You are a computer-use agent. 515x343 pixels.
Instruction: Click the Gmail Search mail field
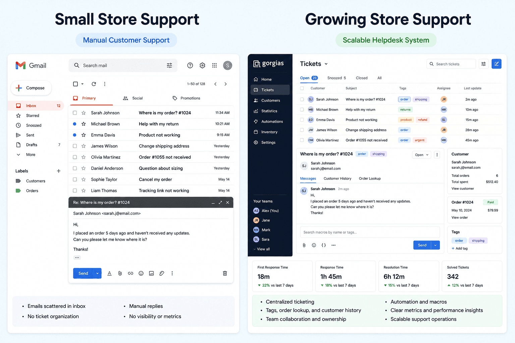tap(123, 65)
